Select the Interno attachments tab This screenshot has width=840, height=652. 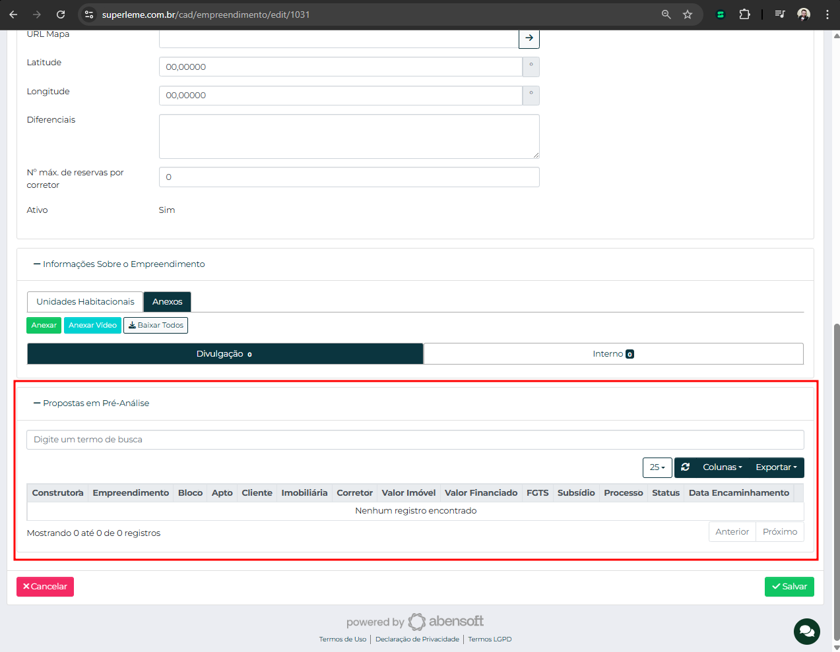pyautogui.click(x=613, y=354)
